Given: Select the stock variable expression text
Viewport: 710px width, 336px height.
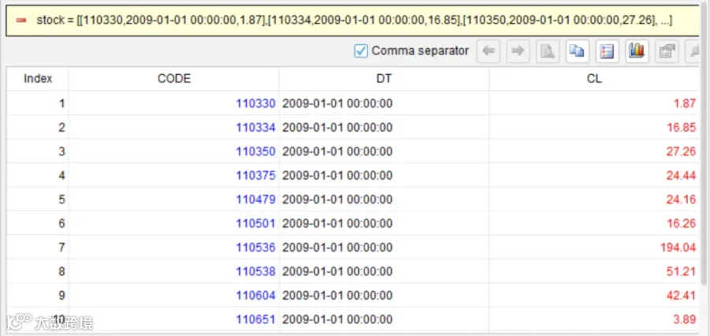Looking at the screenshot, I should [x=354, y=21].
